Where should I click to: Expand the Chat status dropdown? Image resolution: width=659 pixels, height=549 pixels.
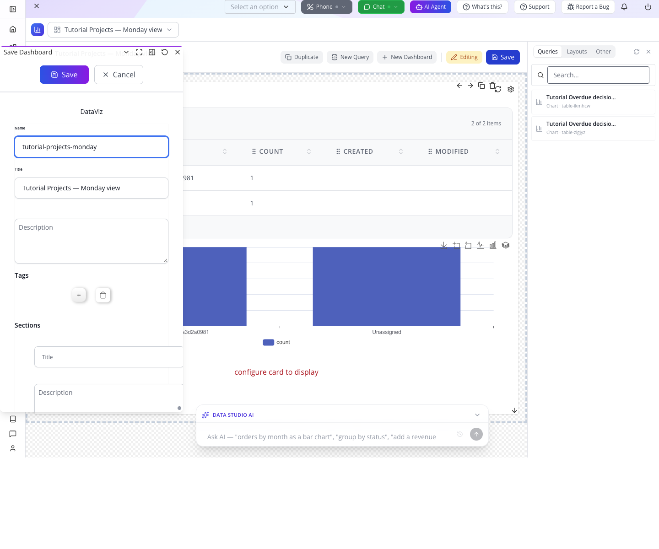point(396,7)
